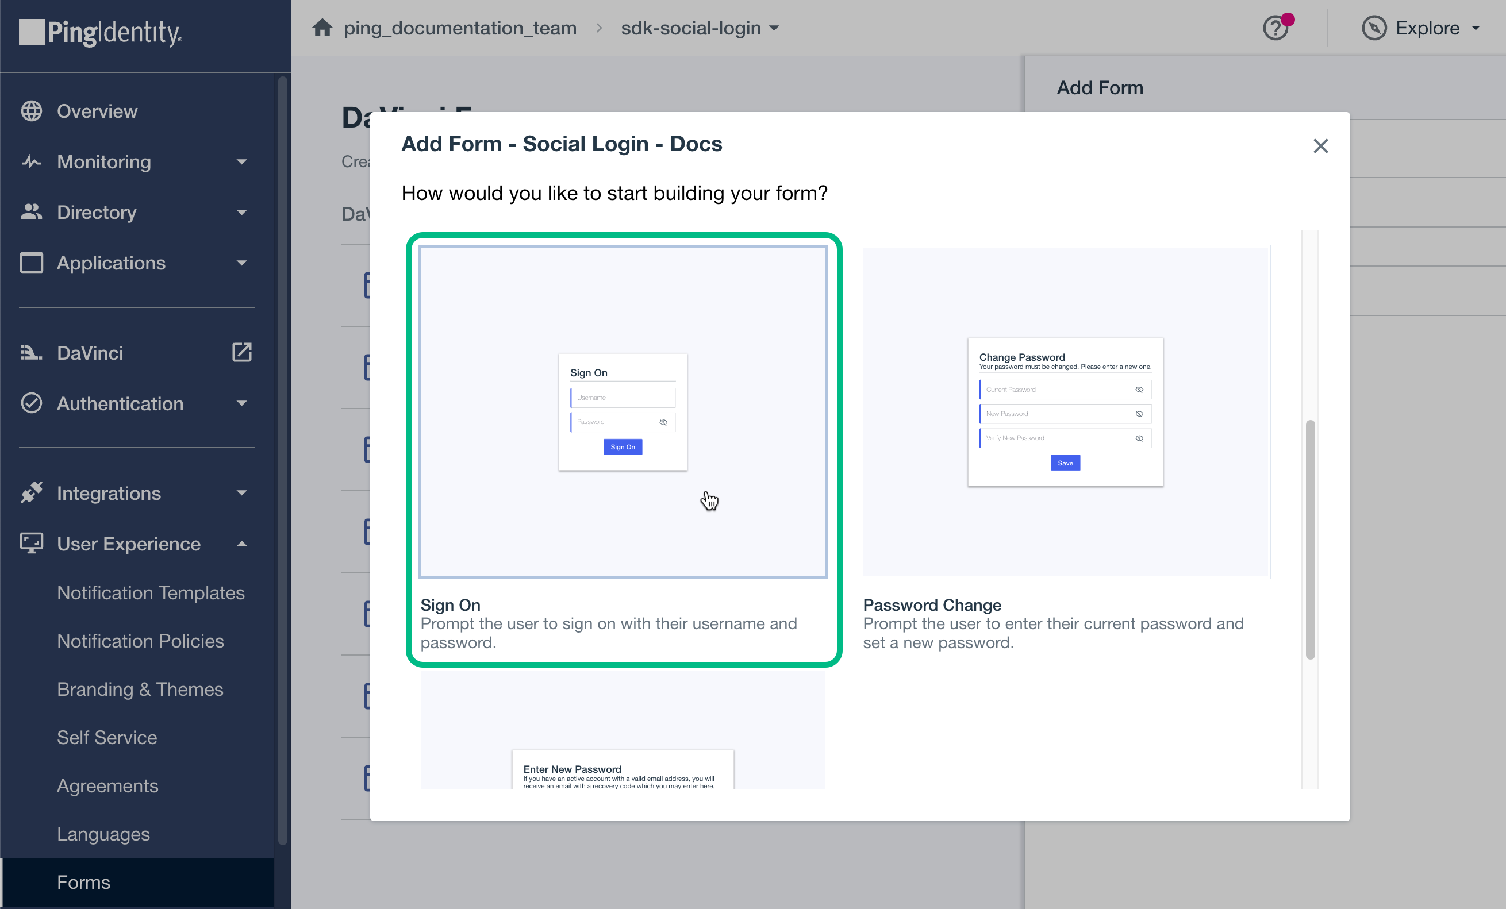The image size is (1506, 909).
Task: Click the Directory people icon
Action: click(32, 212)
